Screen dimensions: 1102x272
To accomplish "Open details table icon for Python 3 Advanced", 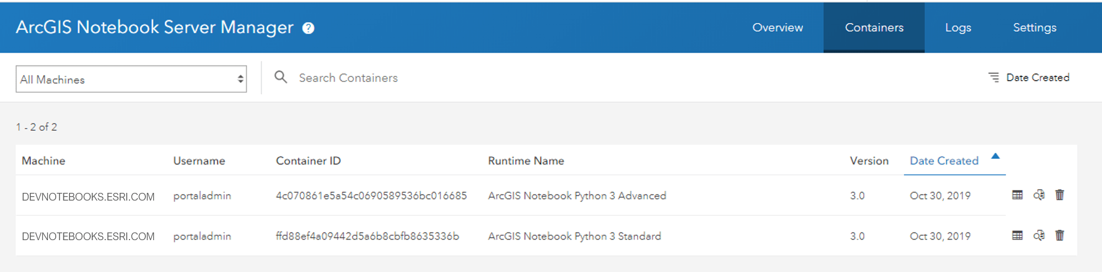I will click(1017, 195).
